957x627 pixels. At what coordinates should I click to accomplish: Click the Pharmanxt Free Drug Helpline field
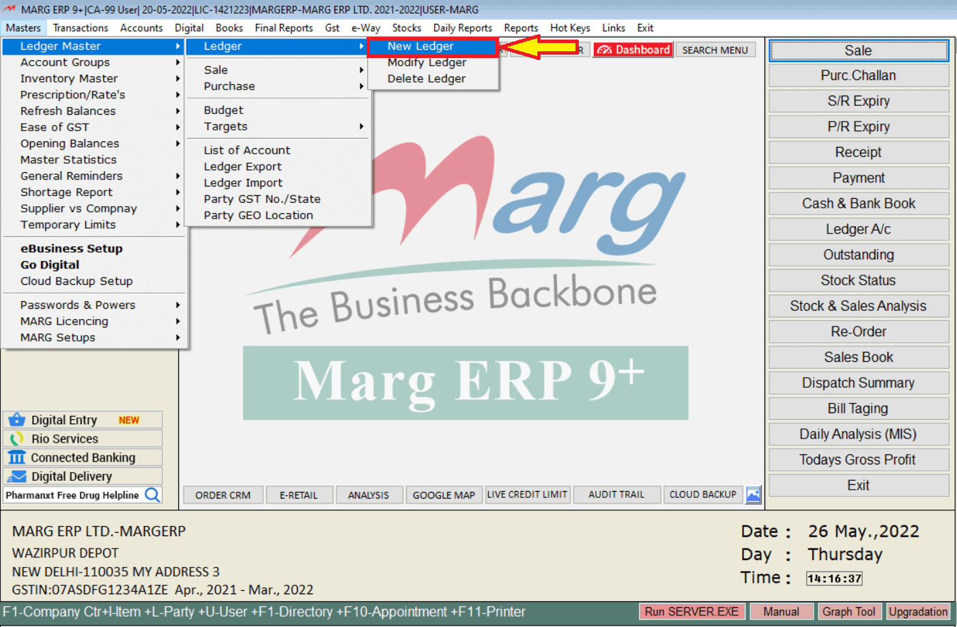pyautogui.click(x=73, y=495)
